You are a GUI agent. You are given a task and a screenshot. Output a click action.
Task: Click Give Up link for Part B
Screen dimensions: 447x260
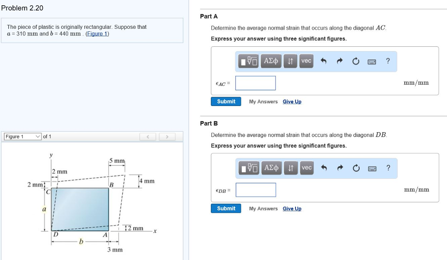292,209
